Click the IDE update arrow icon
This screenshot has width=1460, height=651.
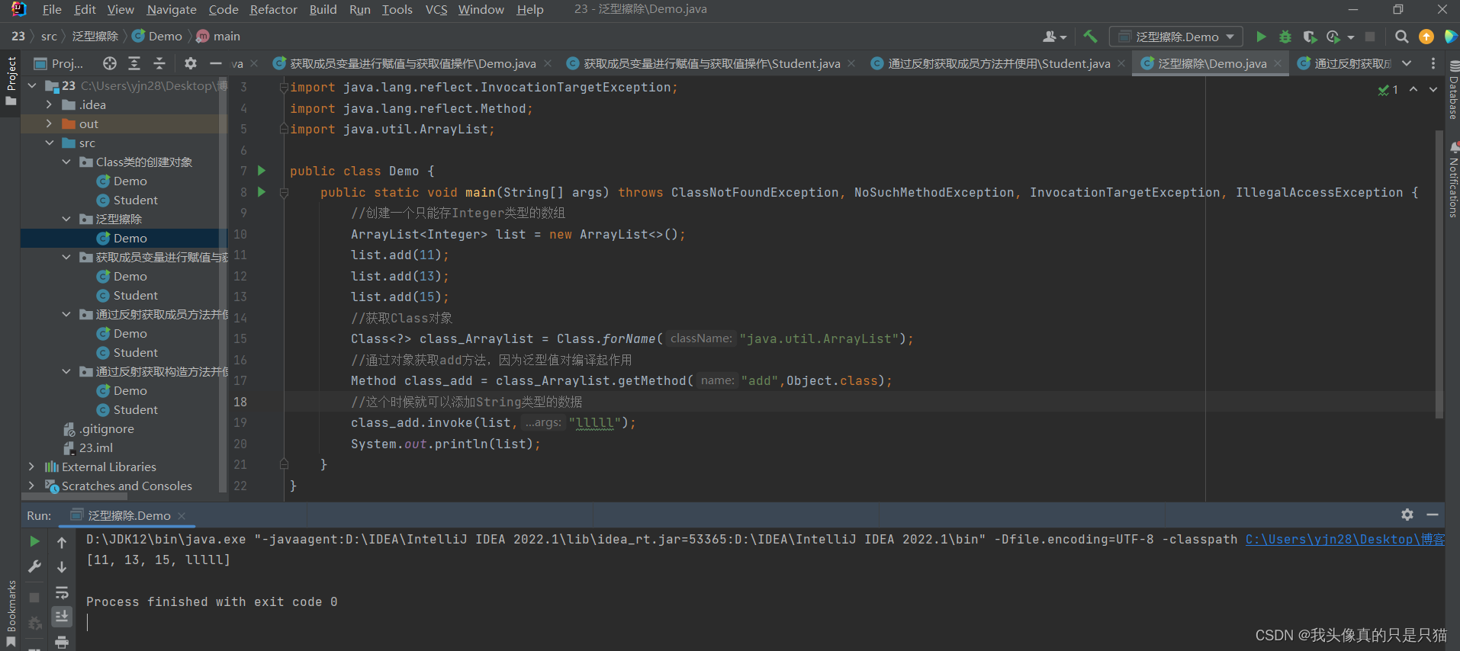1426,37
